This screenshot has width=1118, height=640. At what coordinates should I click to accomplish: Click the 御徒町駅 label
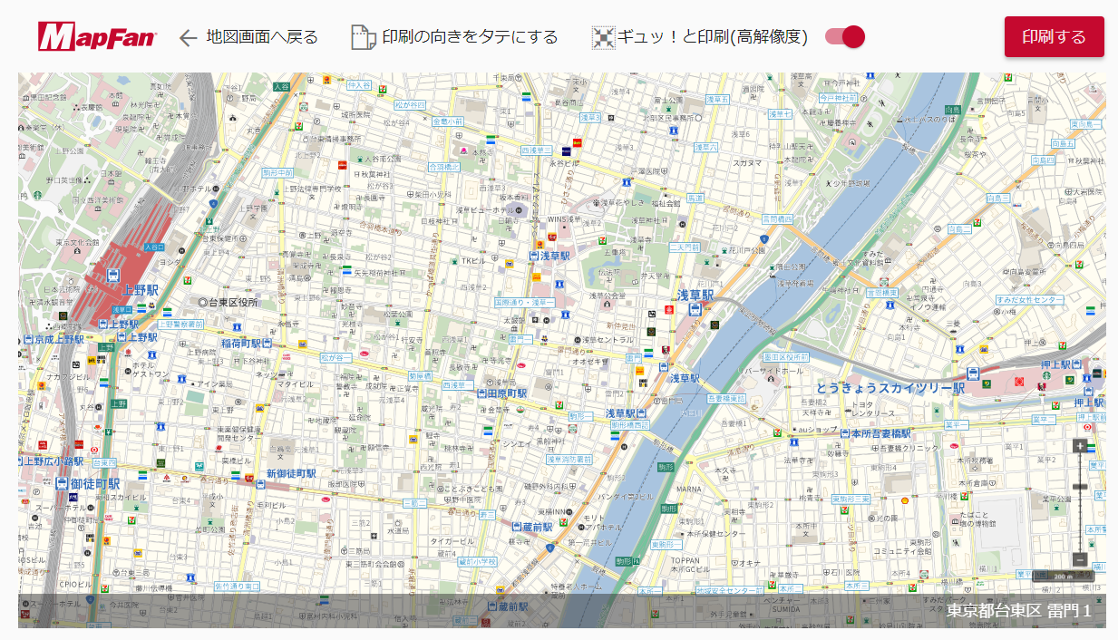(95, 483)
